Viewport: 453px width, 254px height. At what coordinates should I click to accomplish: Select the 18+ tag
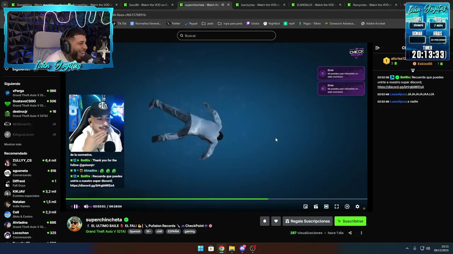coord(148,231)
